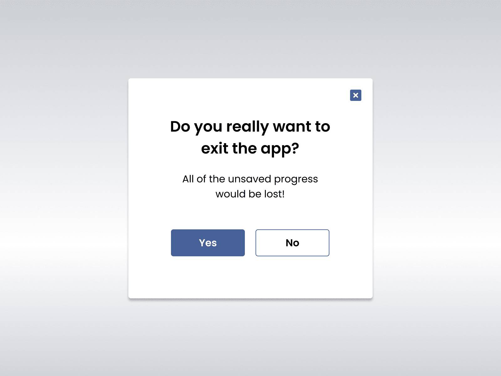Confirm exit with the filled blue Yes button
The width and height of the screenshot is (501, 376).
[x=208, y=243]
